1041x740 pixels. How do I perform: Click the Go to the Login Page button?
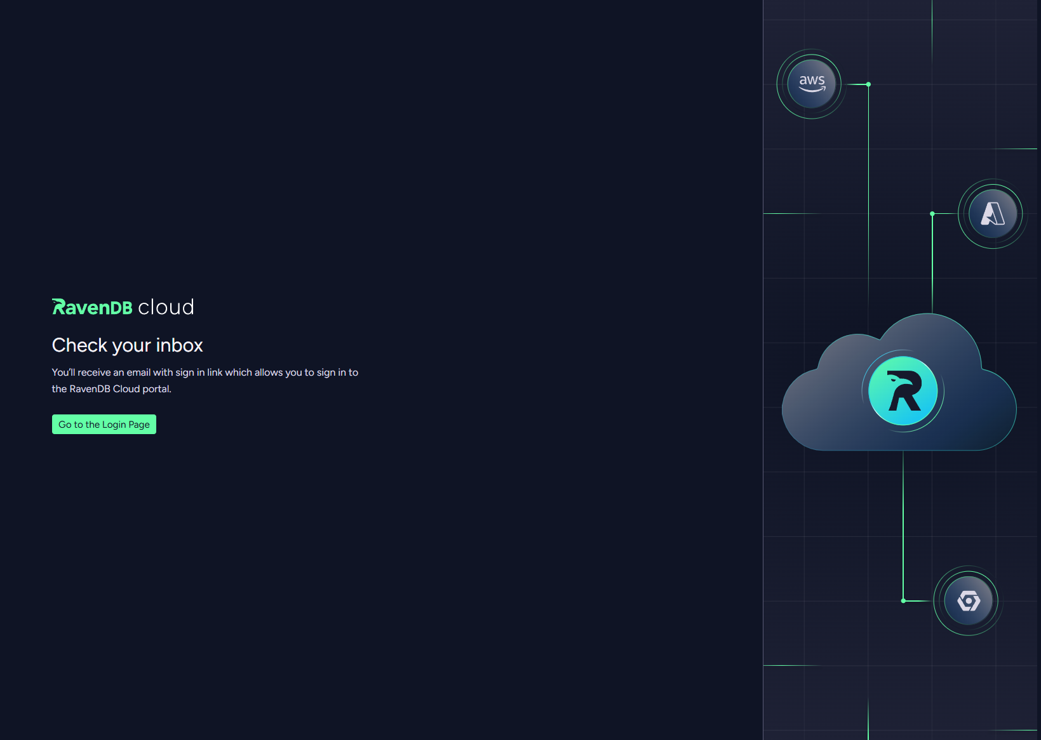coord(104,425)
